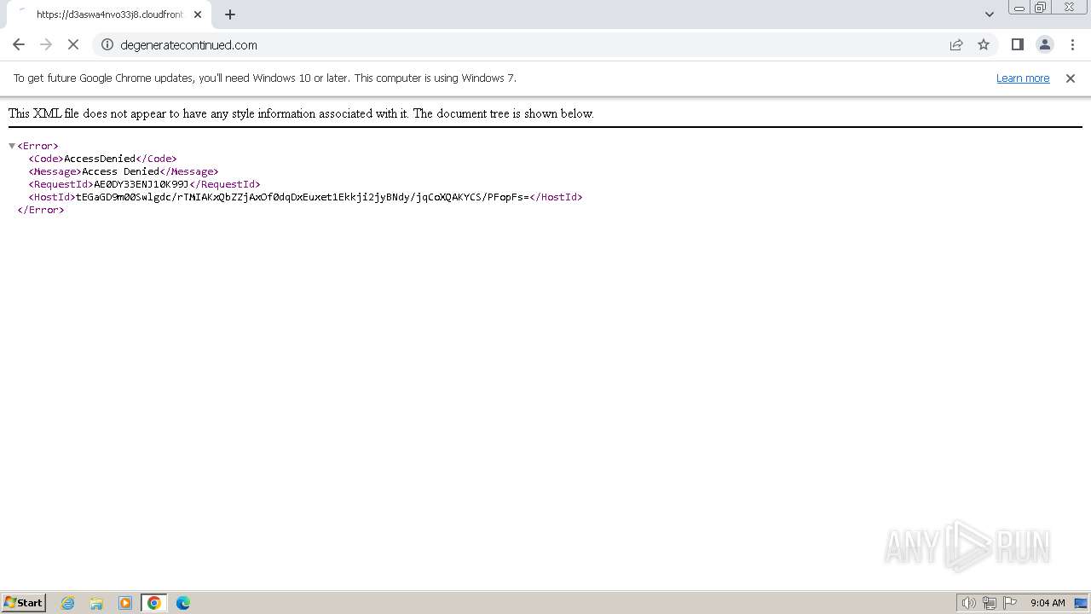Go back to previous page
Image resolution: width=1091 pixels, height=614 pixels.
(19, 44)
